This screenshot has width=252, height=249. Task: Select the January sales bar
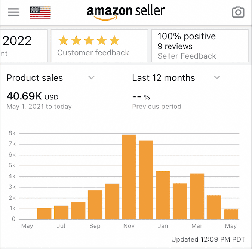[x=163, y=195]
